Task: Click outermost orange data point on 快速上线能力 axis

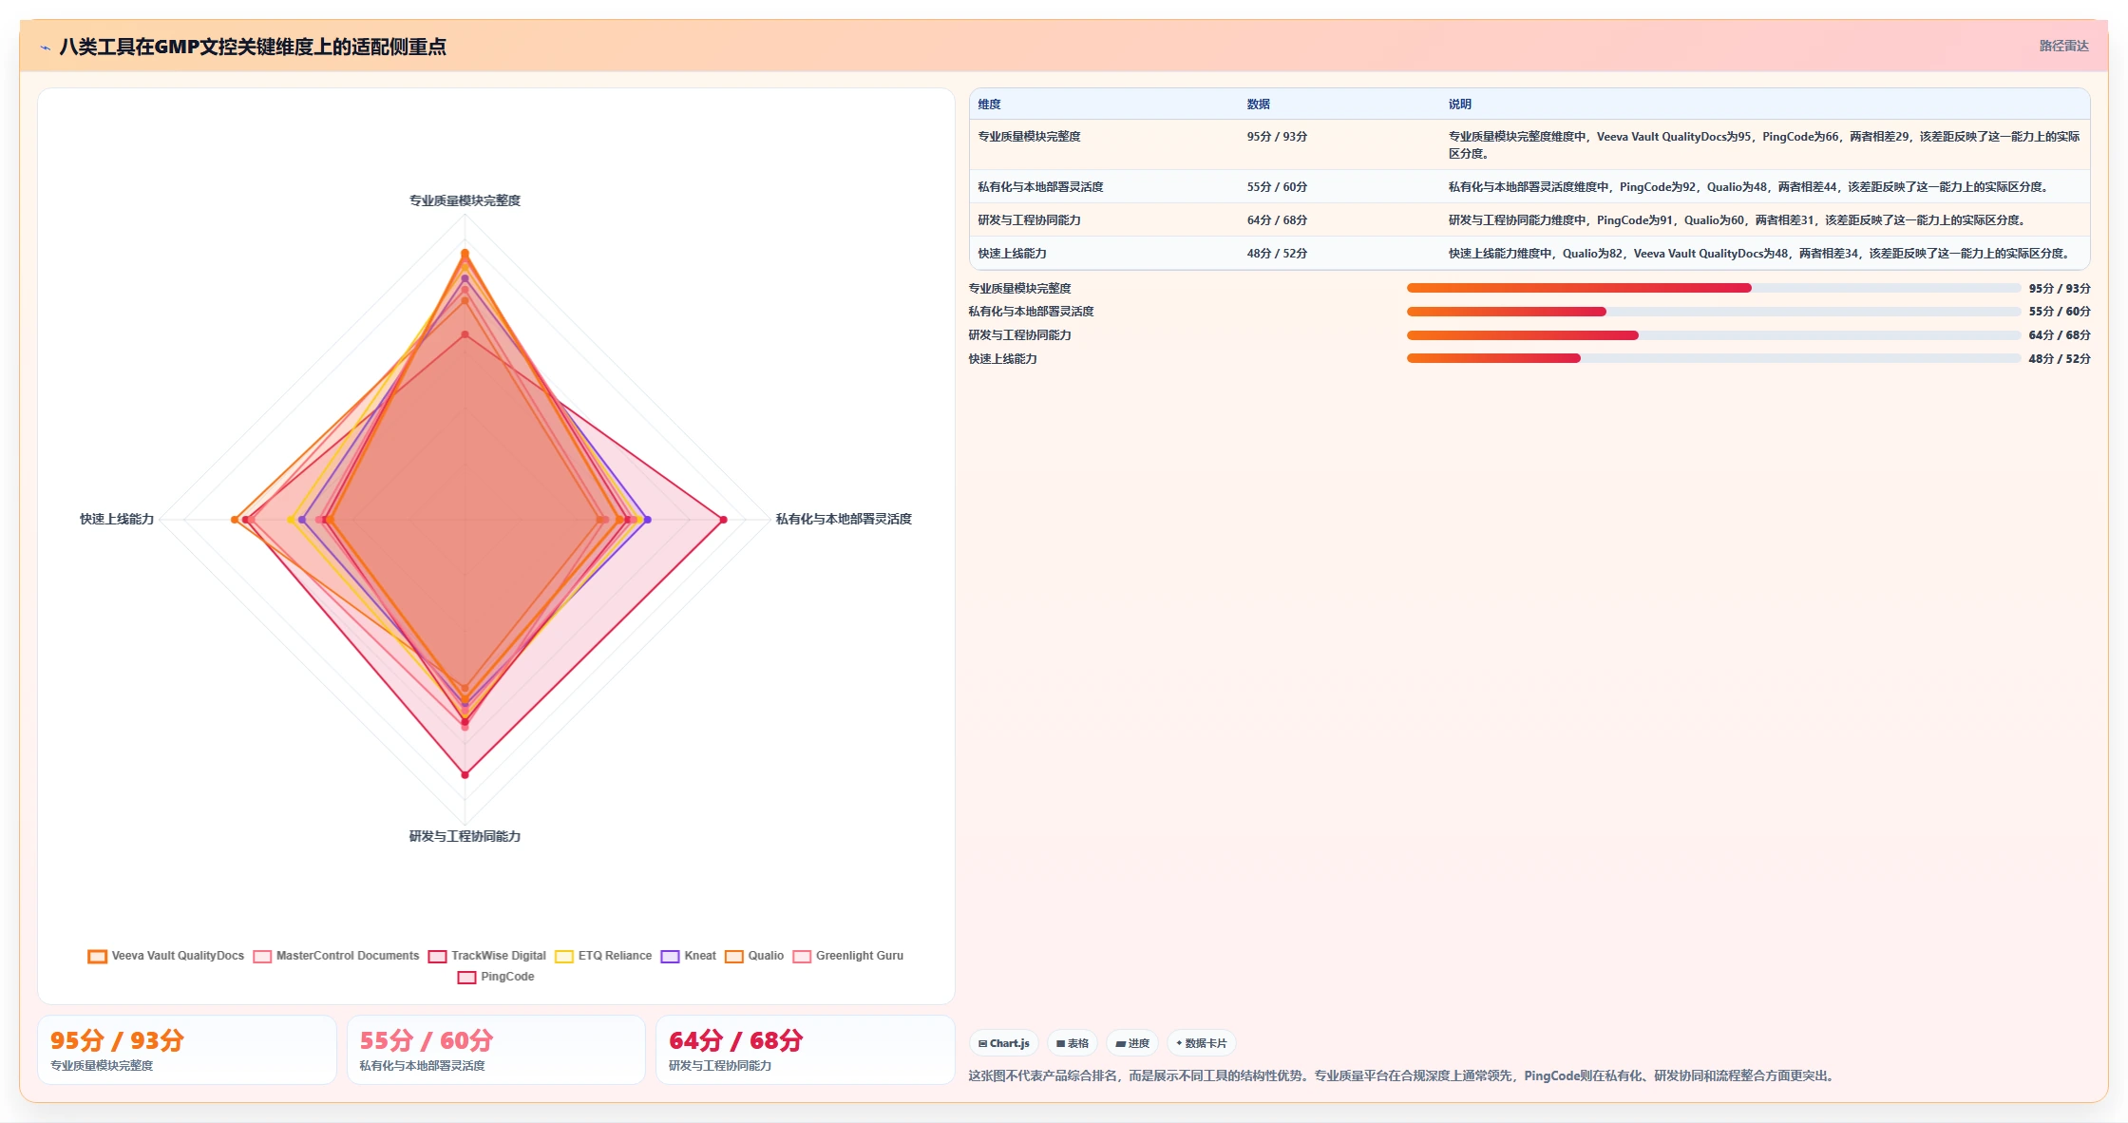Action: coord(235,520)
